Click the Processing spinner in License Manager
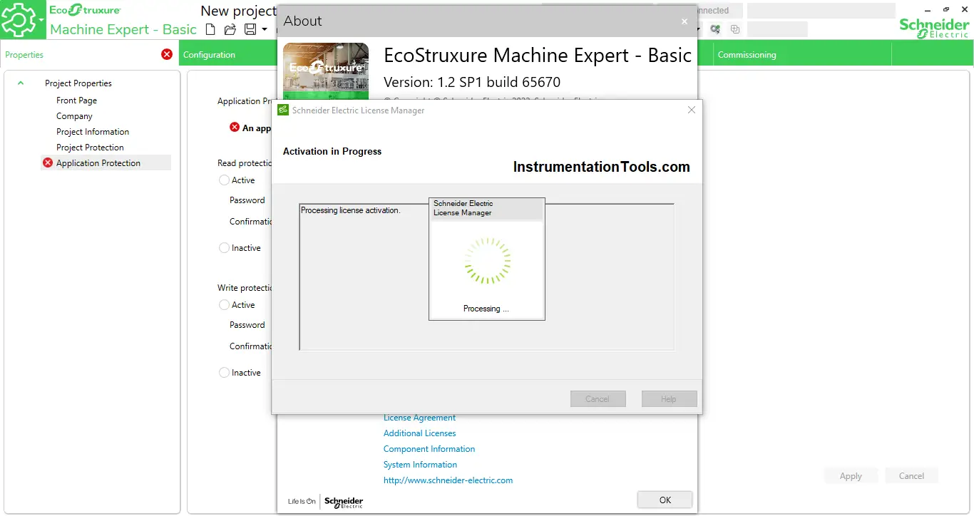The image size is (974, 516). click(487, 261)
